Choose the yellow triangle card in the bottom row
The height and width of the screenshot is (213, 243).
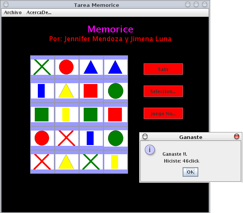coord(67,162)
